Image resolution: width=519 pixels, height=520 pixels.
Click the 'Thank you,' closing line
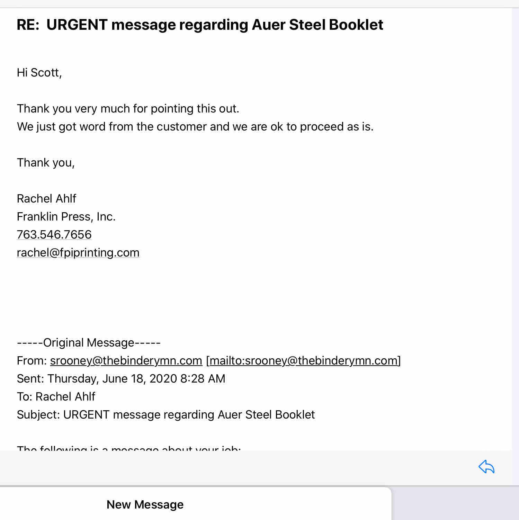coord(46,163)
